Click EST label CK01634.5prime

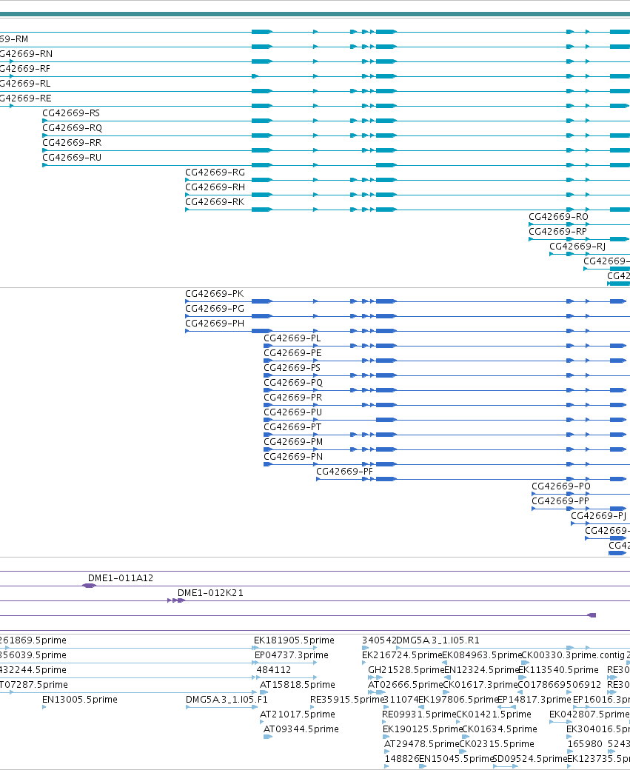click(500, 729)
